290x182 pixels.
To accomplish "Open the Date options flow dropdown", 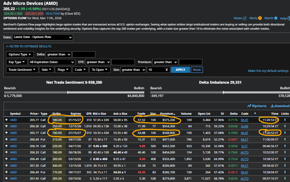I will click(42, 37).
